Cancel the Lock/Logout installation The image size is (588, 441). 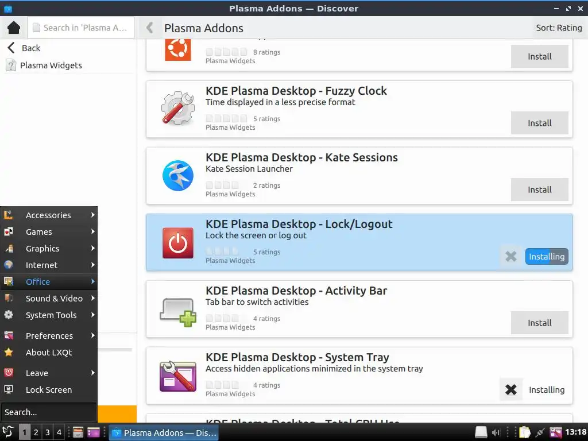pos(510,257)
